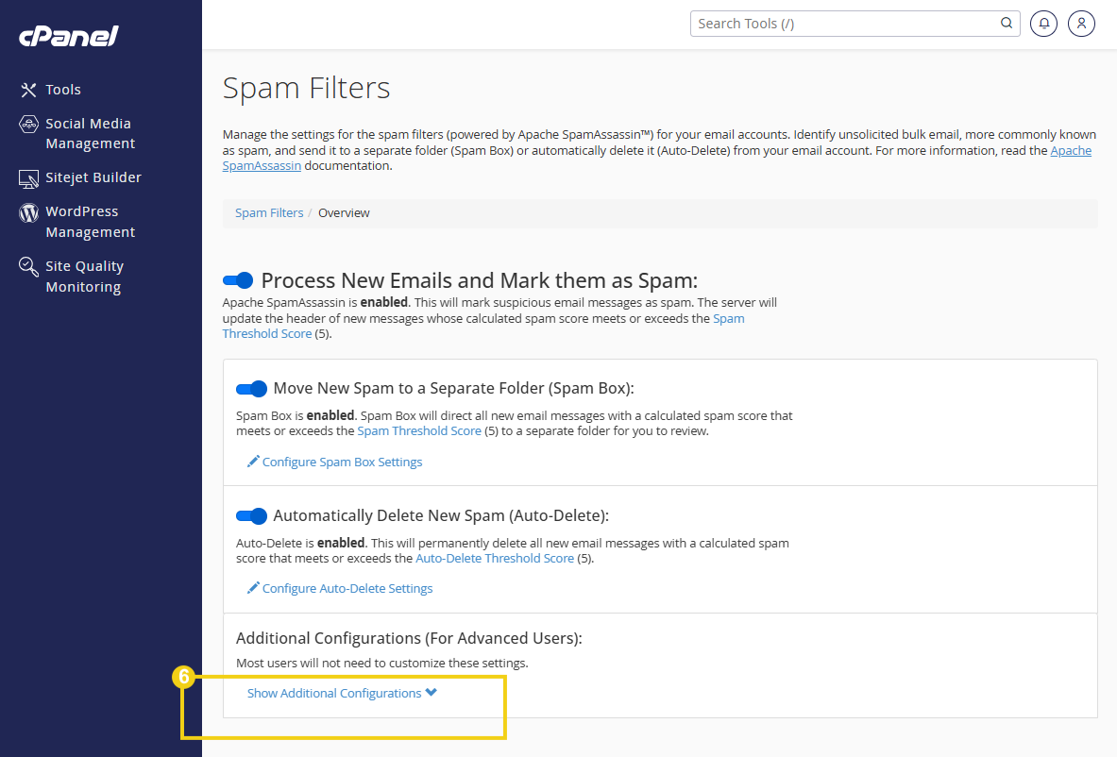Screen dimensions: 1117x757
Task: Click the search magnifier icon
Action: pos(1006,23)
